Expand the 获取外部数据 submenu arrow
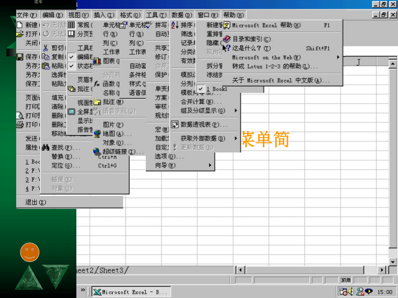398x298 pixels. point(236,138)
